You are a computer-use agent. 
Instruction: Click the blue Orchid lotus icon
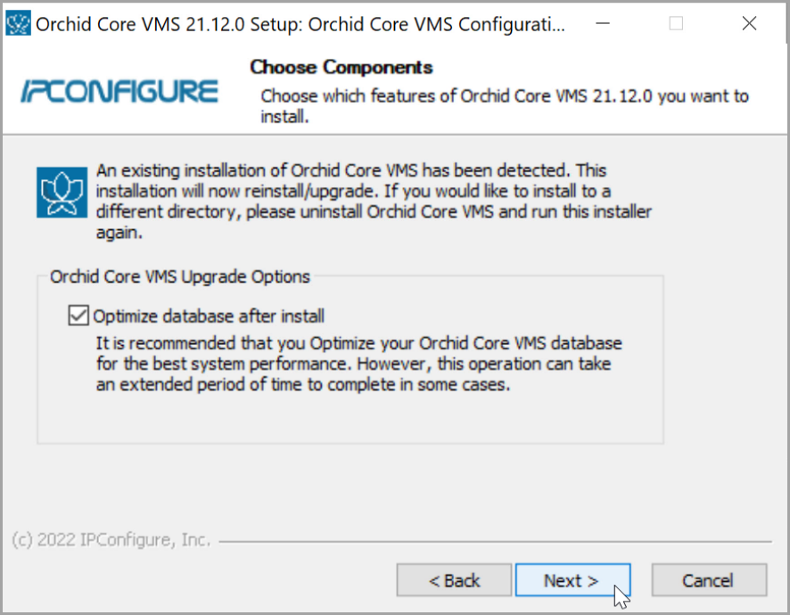tap(62, 192)
